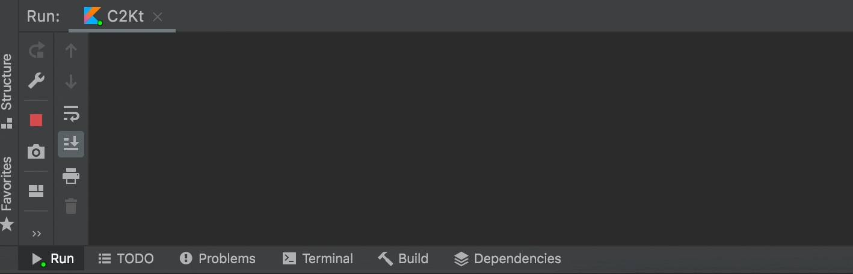Click the Rerun C2Kt icon

click(x=37, y=50)
